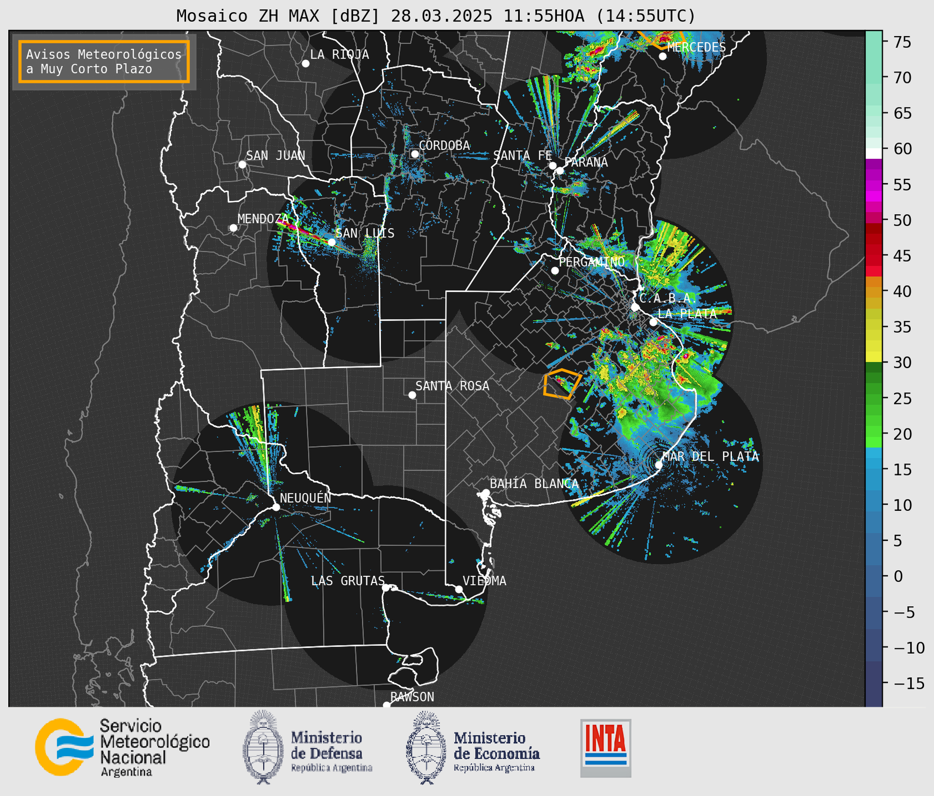This screenshot has height=796, width=934.
Task: Click the LA RIOJA city marker dot
Action: point(306,64)
